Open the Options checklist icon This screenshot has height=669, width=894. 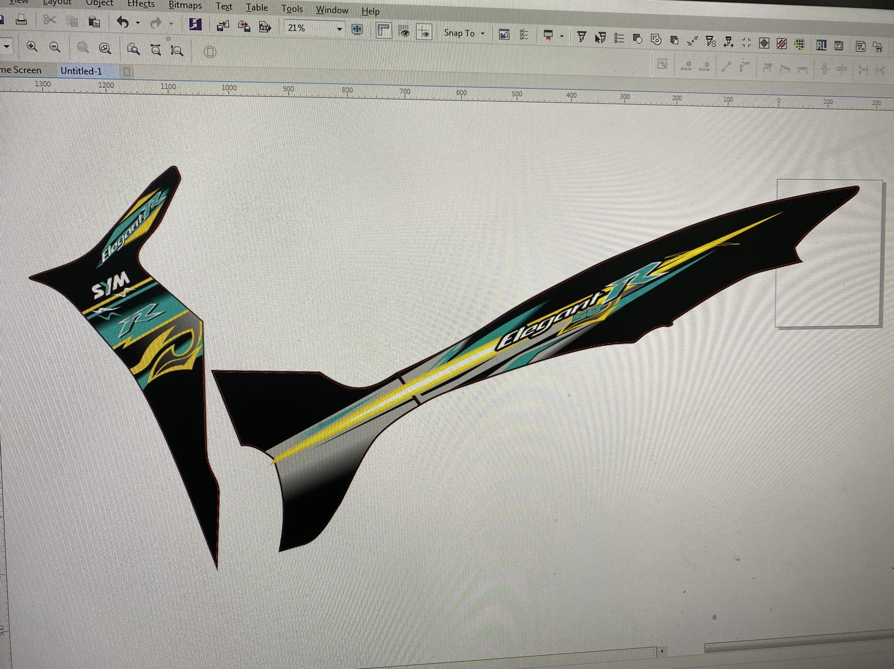point(524,35)
